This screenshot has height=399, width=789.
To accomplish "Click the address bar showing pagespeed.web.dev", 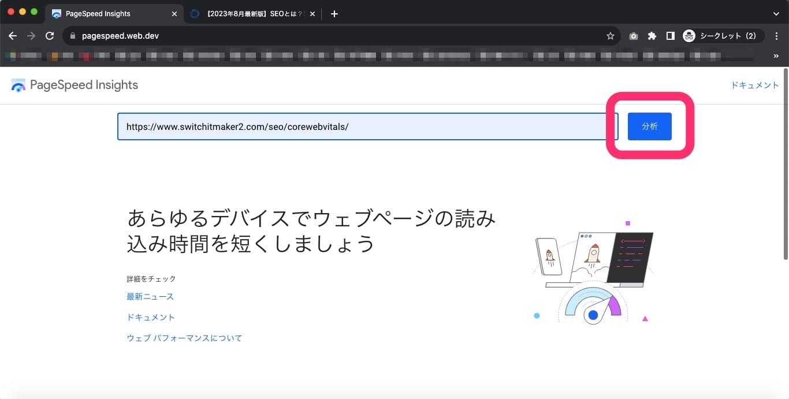I will 341,36.
